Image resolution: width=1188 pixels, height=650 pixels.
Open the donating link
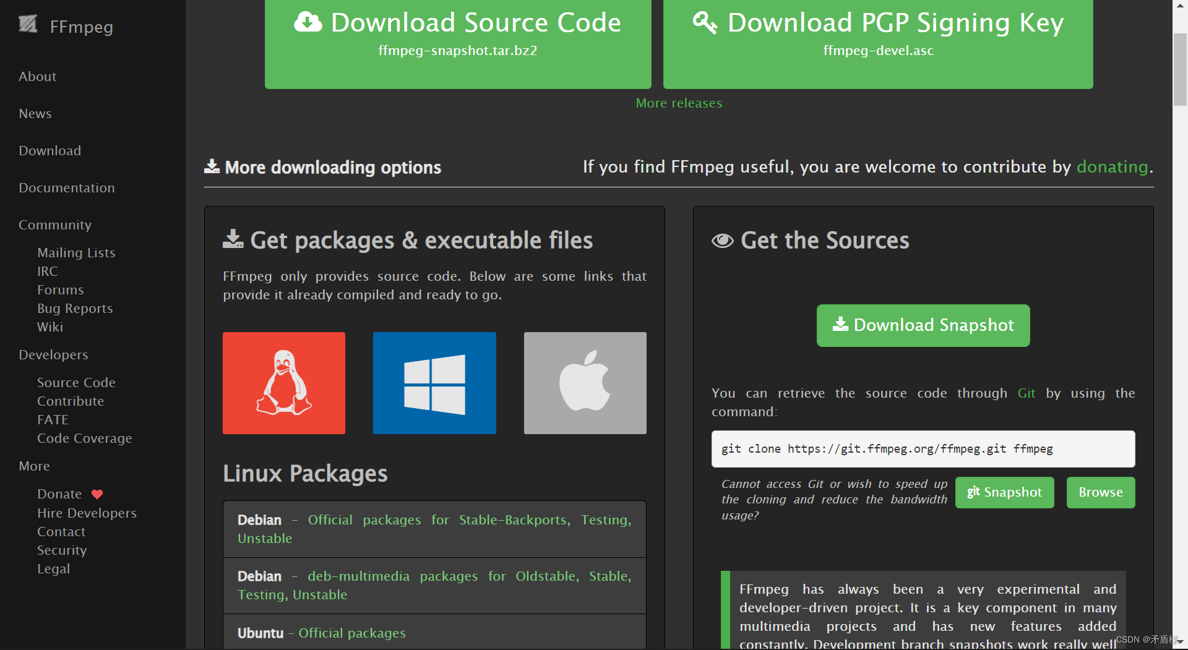tap(1112, 166)
